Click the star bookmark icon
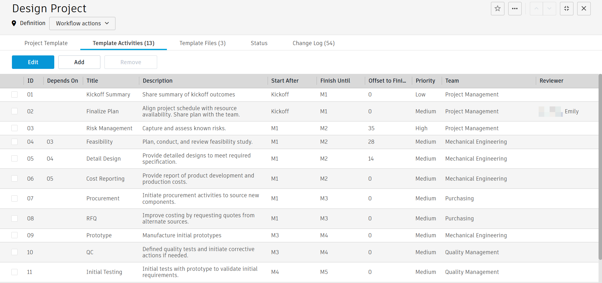This screenshot has height=283, width=602. point(498,9)
